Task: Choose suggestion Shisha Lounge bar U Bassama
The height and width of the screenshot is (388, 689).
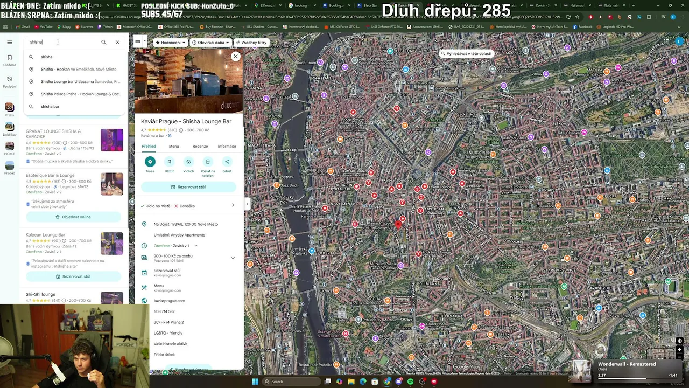Action: click(74, 81)
